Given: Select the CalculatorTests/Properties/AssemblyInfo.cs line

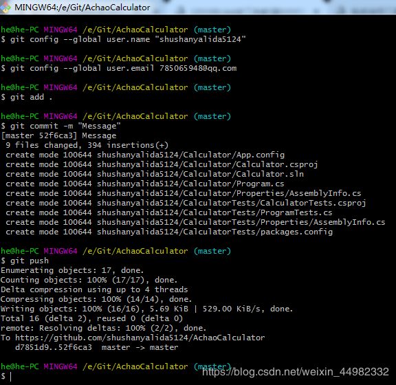Looking at the screenshot, I should (x=195, y=222).
